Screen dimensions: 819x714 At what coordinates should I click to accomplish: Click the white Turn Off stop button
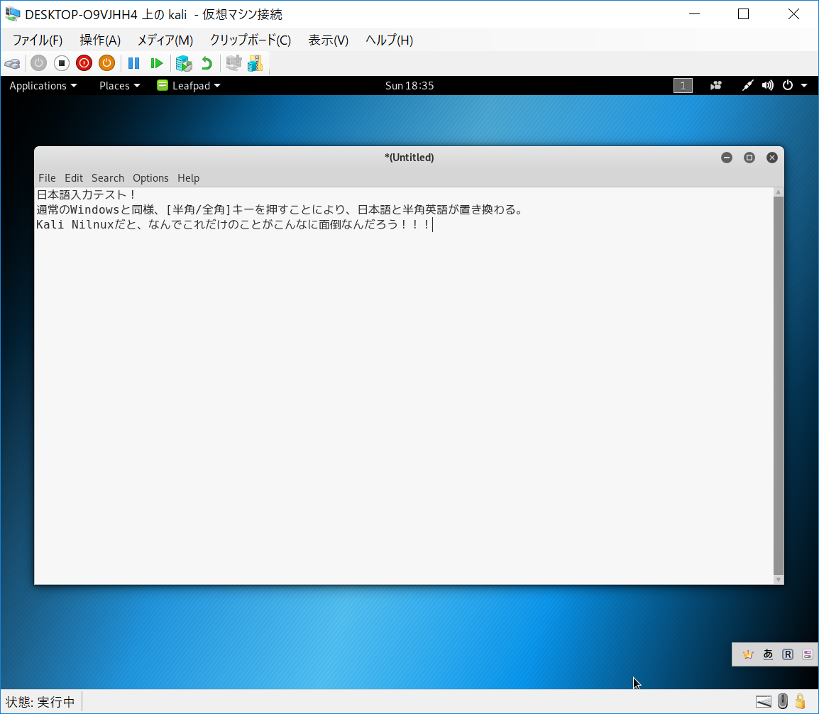(62, 63)
